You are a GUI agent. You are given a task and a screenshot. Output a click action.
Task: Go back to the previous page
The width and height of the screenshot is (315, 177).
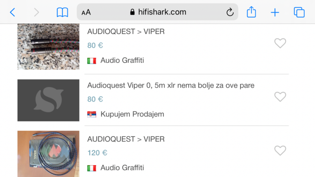[x=13, y=12]
